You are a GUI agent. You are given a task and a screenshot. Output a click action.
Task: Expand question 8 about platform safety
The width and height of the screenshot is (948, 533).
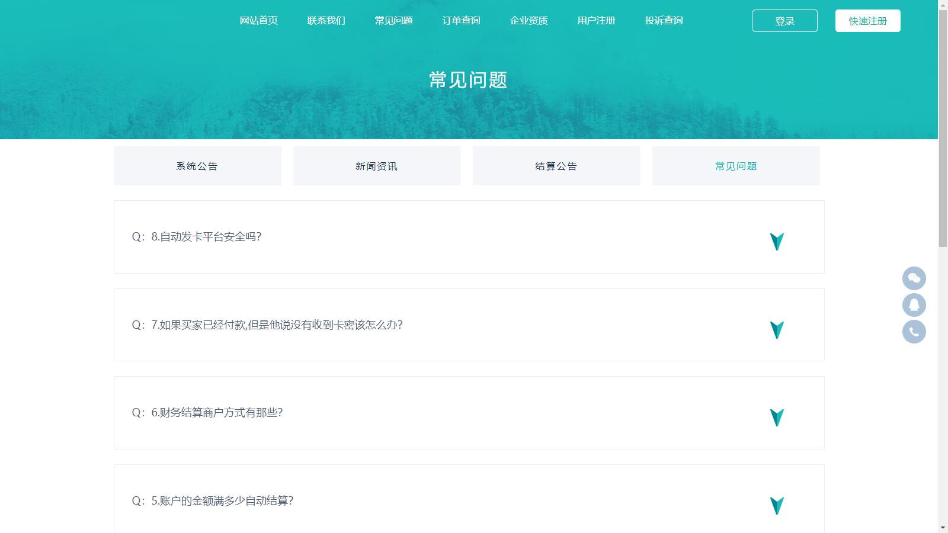pos(776,241)
